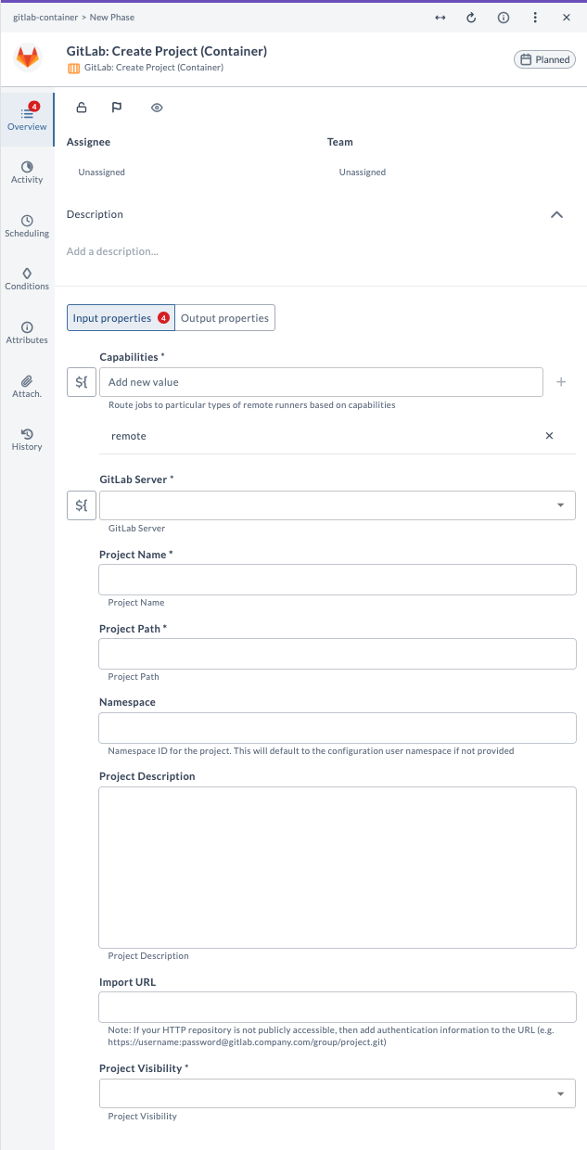Click Add a description placeholder
This screenshot has width=587, height=1150.
coord(112,251)
